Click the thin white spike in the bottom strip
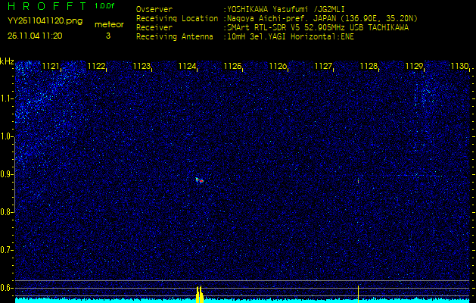 358,292
